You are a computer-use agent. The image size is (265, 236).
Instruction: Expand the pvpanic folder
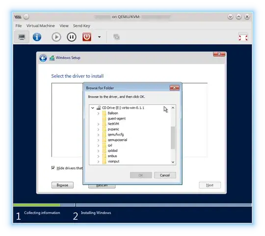pos(98,130)
